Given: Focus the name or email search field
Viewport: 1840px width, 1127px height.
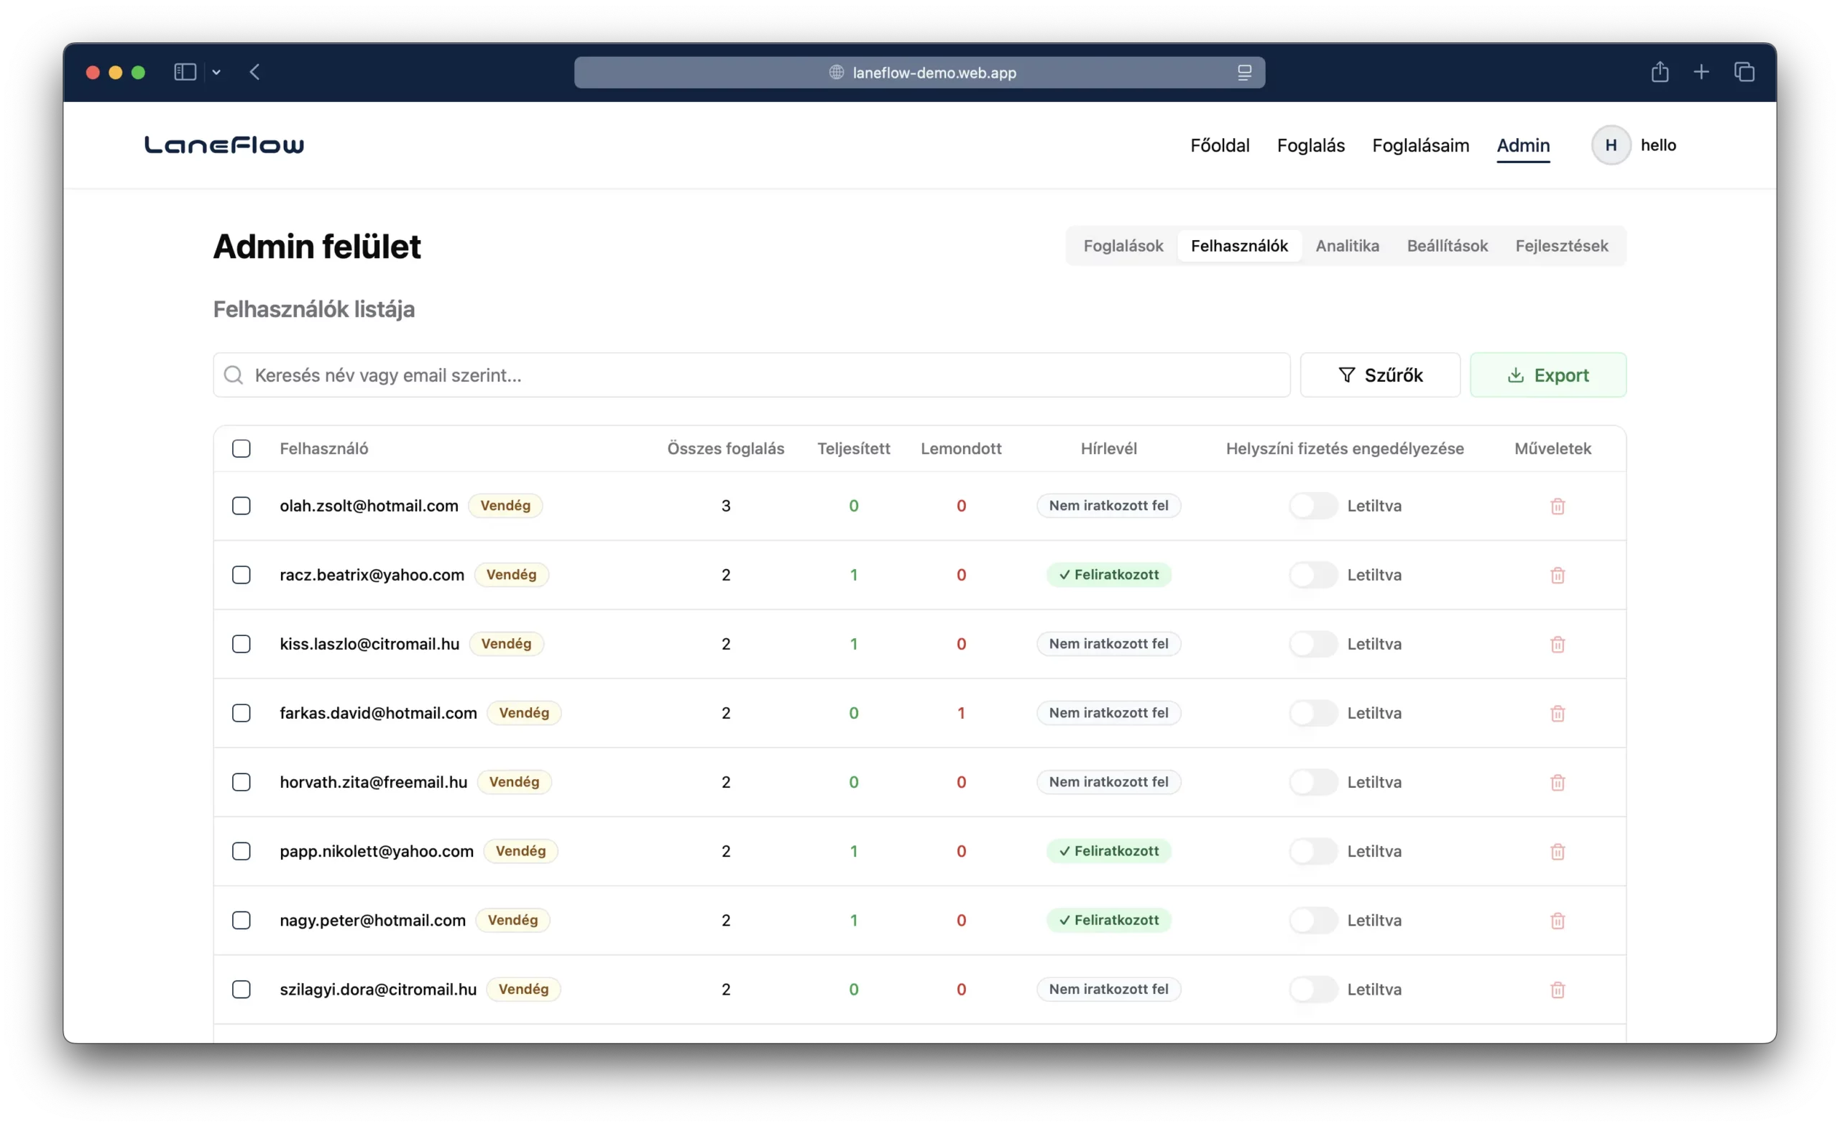Looking at the screenshot, I should pos(750,375).
